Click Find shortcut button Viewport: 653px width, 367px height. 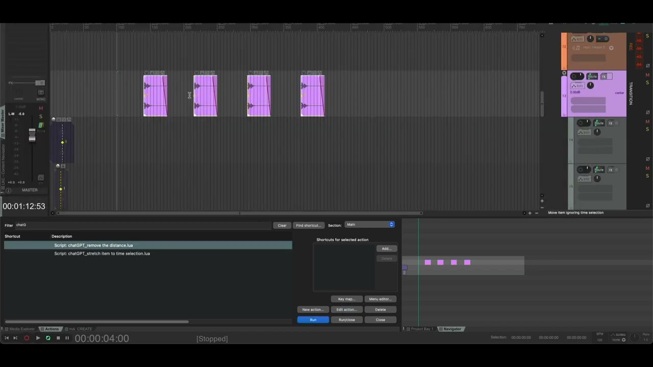(309, 225)
